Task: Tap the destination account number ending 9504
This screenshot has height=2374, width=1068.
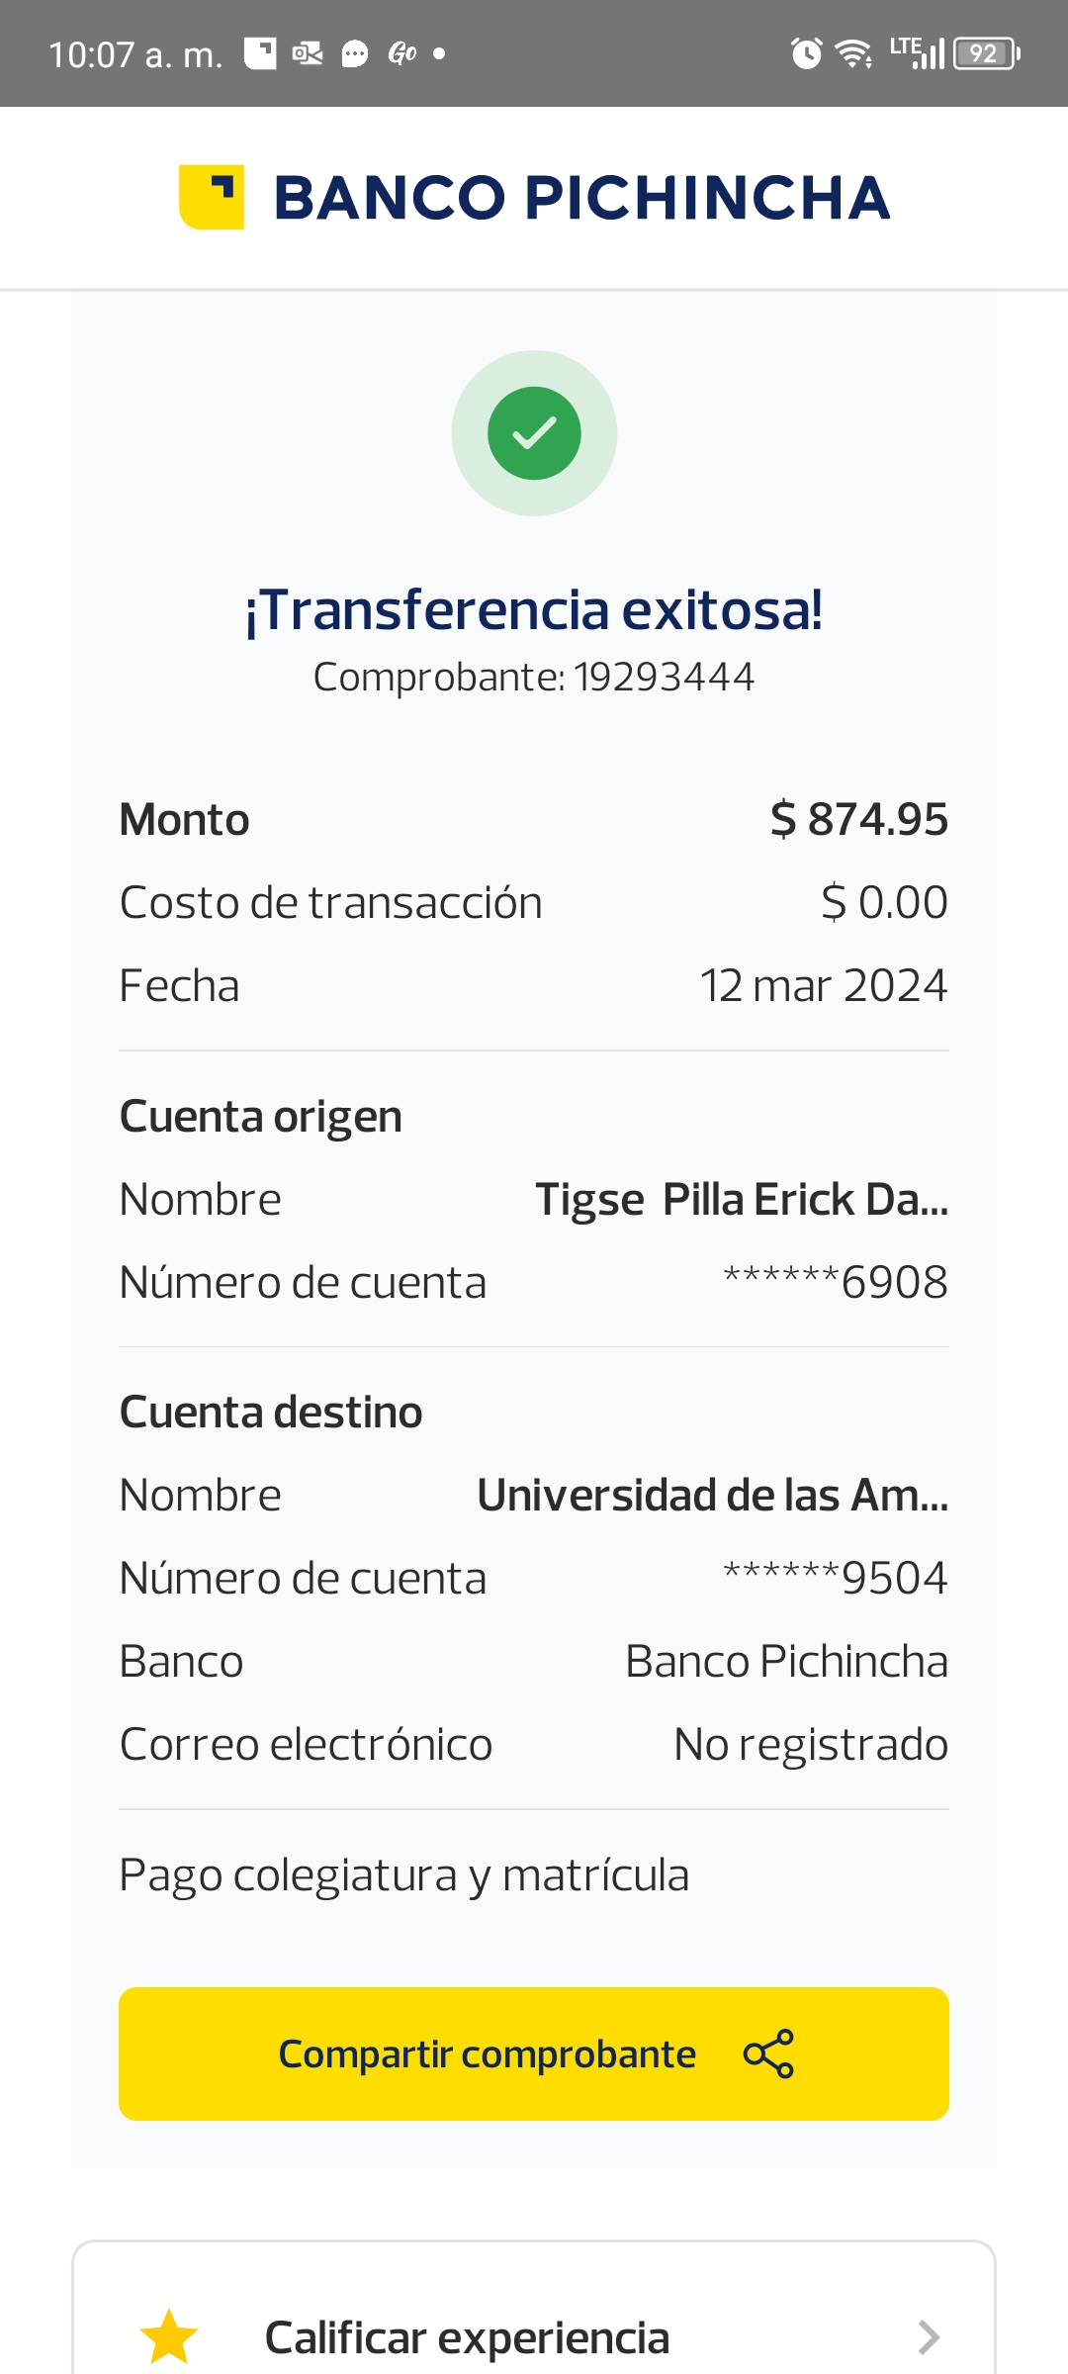Action: pos(836,1578)
